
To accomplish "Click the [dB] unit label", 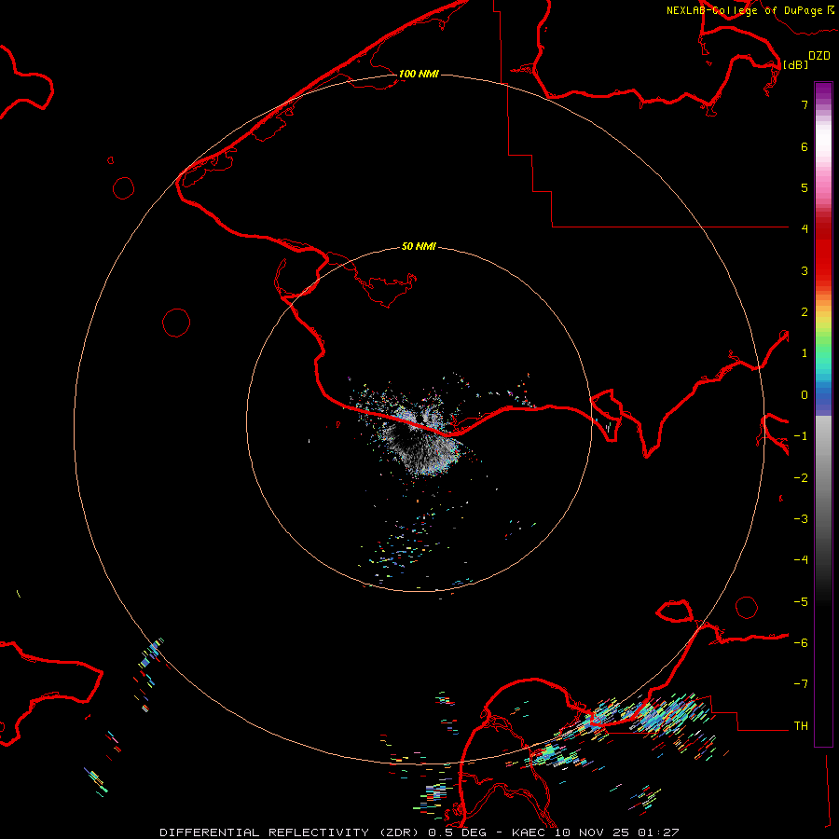I will coord(796,64).
